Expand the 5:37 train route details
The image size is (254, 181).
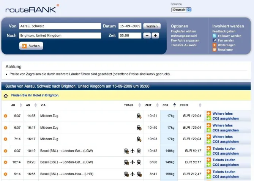(x=5, y=116)
